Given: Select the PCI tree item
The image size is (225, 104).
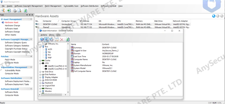Looking at the screenshot, I should click(49, 55).
